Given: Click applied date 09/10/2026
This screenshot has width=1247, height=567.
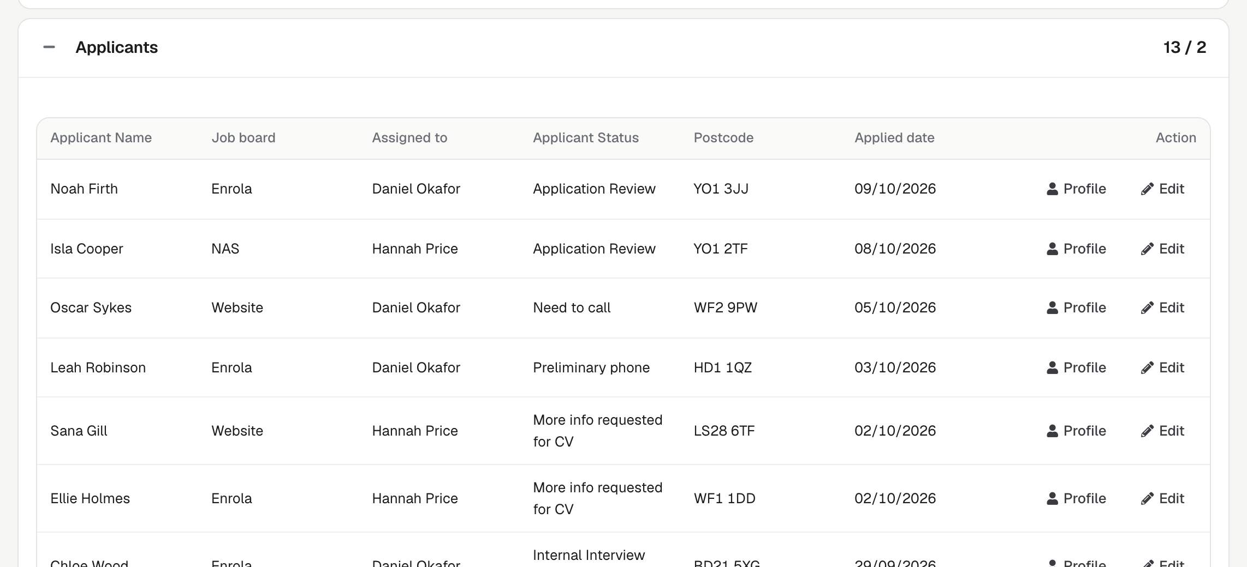Looking at the screenshot, I should point(895,189).
